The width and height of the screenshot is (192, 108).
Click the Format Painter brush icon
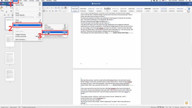click(7, 12)
